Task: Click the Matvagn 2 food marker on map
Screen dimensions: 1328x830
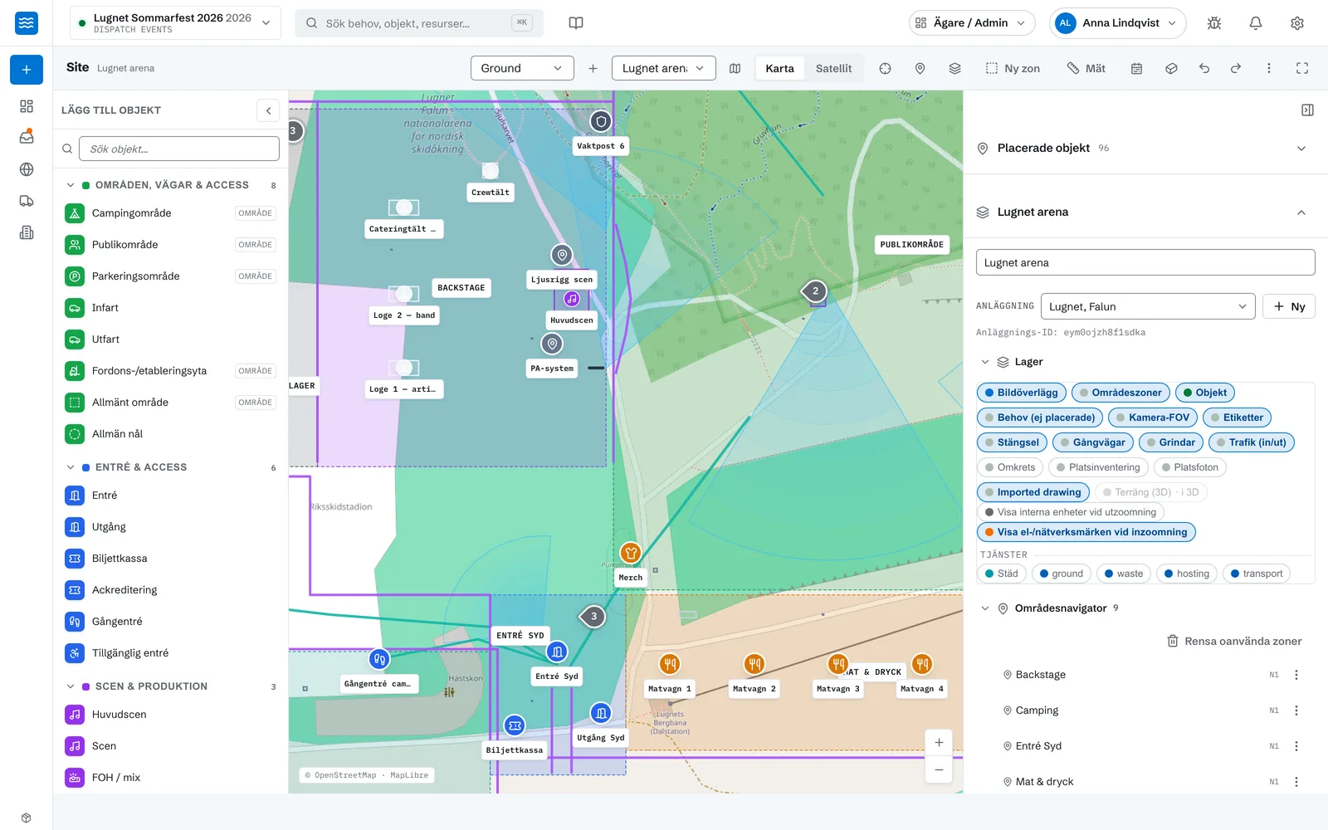Action: tap(754, 664)
